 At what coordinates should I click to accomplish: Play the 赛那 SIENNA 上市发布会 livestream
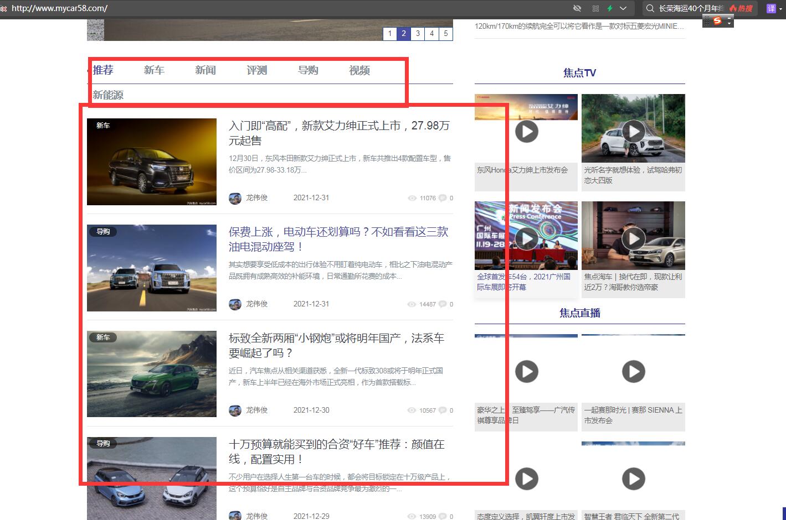633,372
